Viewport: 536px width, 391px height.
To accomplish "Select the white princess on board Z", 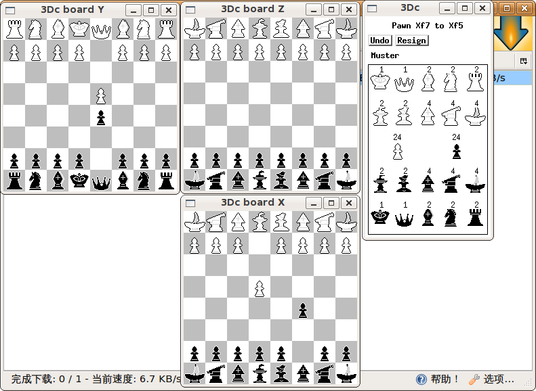I will (x=281, y=28).
